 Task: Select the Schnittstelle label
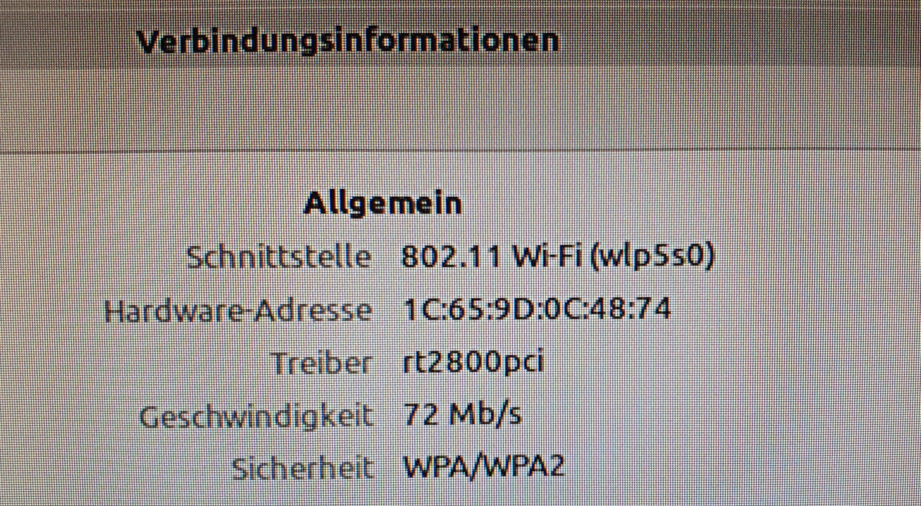click(279, 256)
